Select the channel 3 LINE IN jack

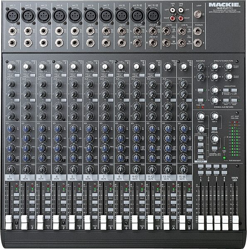tap(44, 31)
